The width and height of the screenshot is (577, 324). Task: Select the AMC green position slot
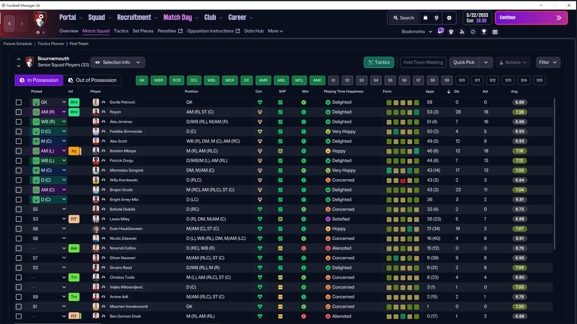click(x=317, y=80)
